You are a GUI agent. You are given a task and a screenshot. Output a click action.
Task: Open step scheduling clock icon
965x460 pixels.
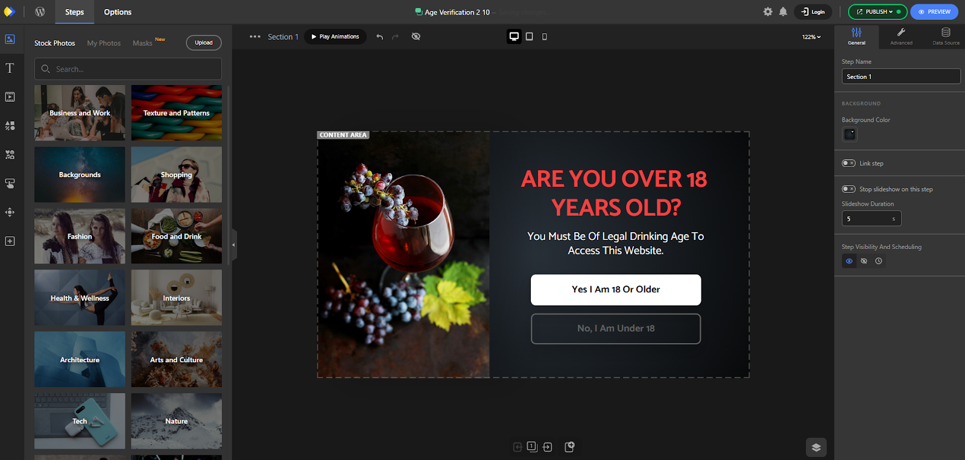click(x=879, y=261)
